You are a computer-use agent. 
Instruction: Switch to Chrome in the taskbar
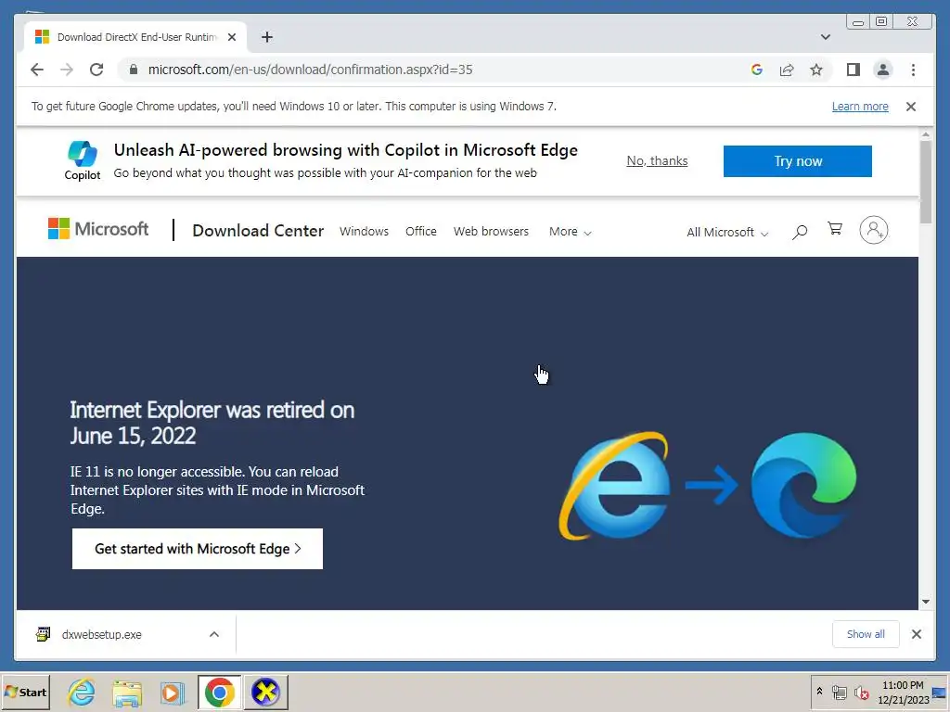pos(219,692)
